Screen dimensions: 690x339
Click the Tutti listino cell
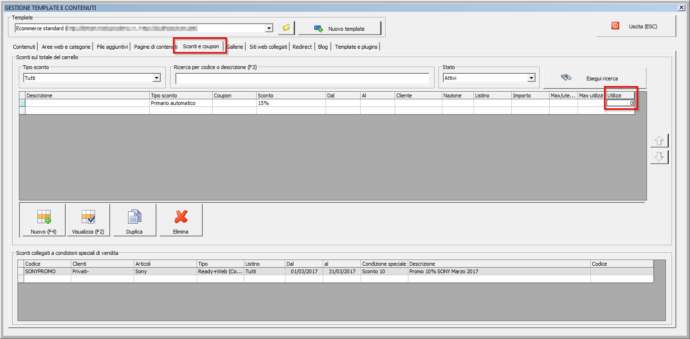click(x=265, y=271)
